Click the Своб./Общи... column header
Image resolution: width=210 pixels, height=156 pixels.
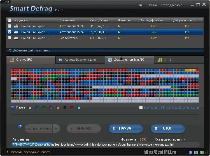102,20
